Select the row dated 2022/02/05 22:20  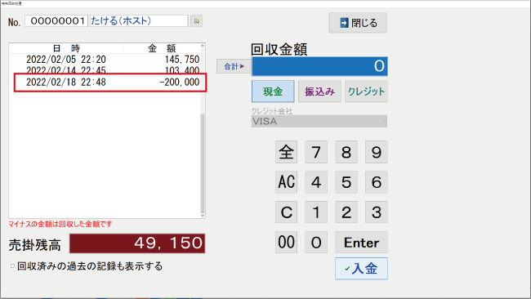pyautogui.click(x=105, y=60)
